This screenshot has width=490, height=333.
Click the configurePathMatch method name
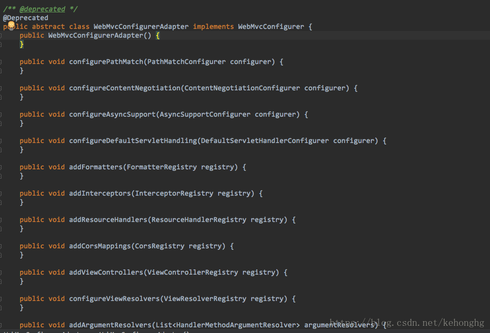pyautogui.click(x=106, y=62)
